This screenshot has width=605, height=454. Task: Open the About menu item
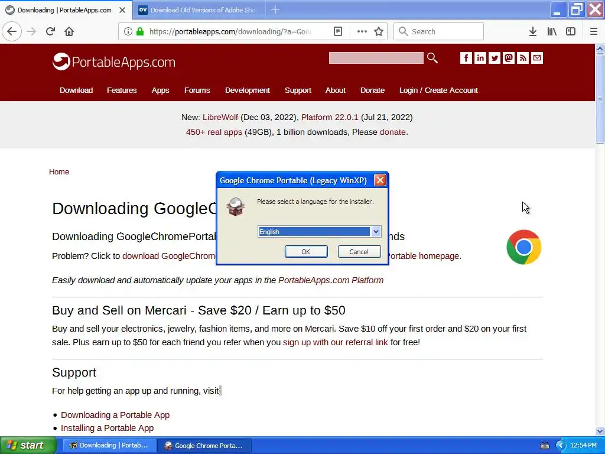(x=336, y=90)
